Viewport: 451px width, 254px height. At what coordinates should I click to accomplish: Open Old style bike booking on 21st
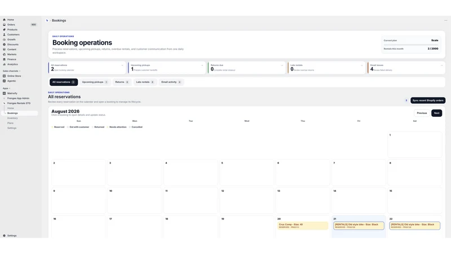359,226
